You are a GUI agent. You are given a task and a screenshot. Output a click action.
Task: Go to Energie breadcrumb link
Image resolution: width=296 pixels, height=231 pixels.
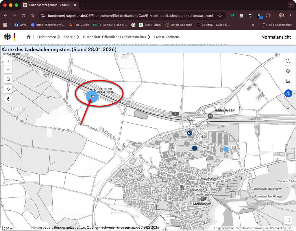click(x=69, y=37)
